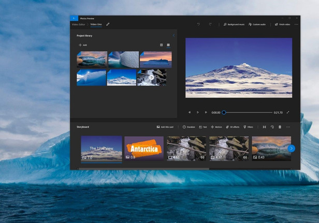319x223 pixels.
Task: Click the blue back arrow button
Action: tap(74, 18)
